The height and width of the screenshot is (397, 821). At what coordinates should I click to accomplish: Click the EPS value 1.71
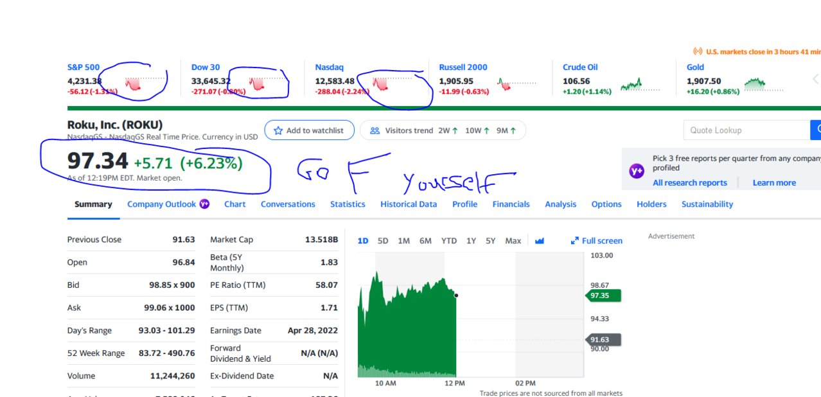(329, 308)
